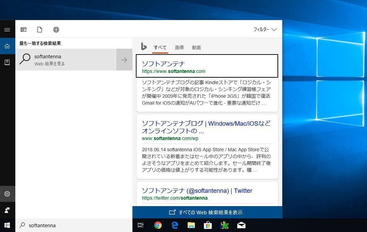Open Task View from the taskbar
This screenshot has width=367, height=232.
tap(141, 225)
